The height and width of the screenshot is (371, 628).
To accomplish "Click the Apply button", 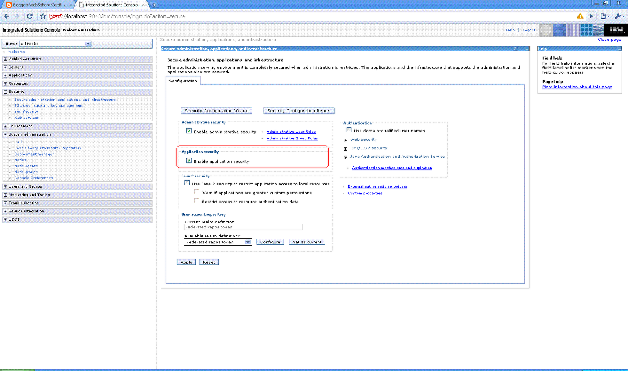I will click(186, 262).
